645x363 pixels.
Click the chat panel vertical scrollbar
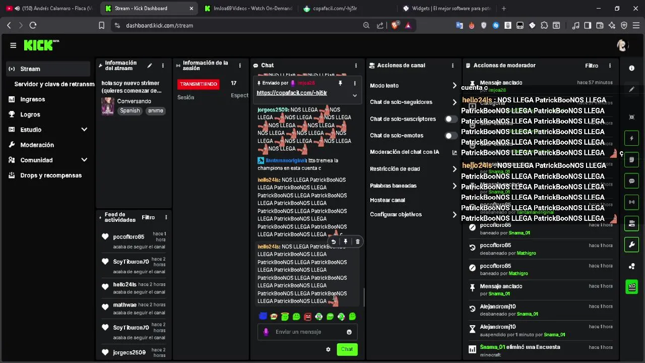[364, 297]
